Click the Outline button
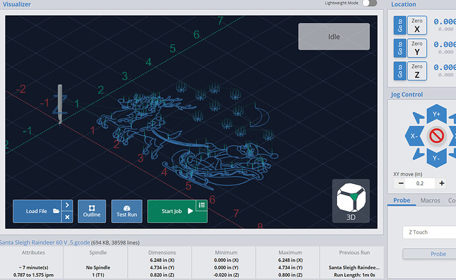The image size is (456, 280). coord(92,211)
